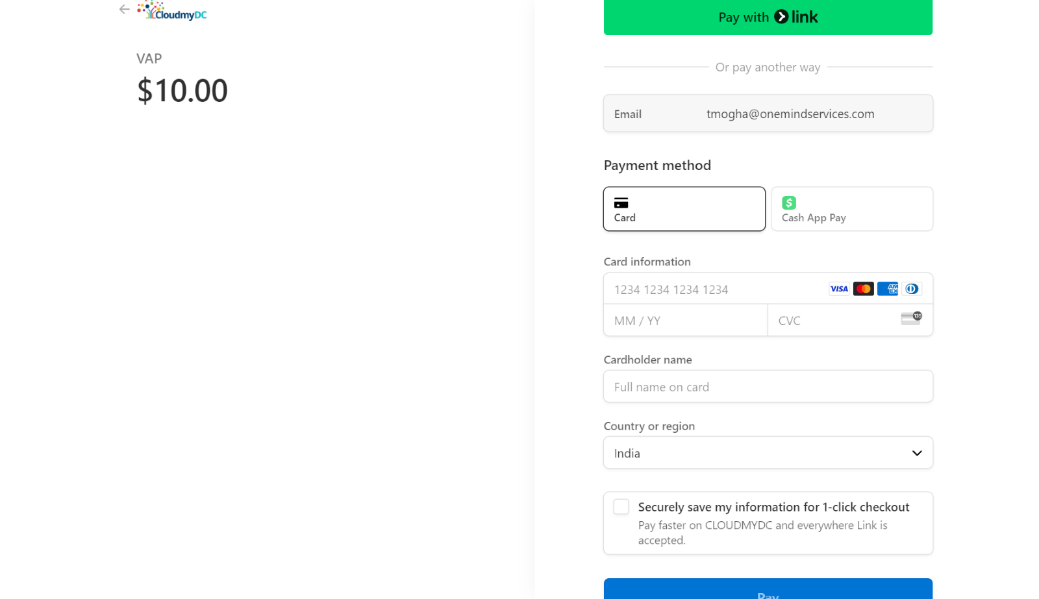The image size is (1039, 599).
Task: Click the Email field with tmogha address
Action: point(768,114)
